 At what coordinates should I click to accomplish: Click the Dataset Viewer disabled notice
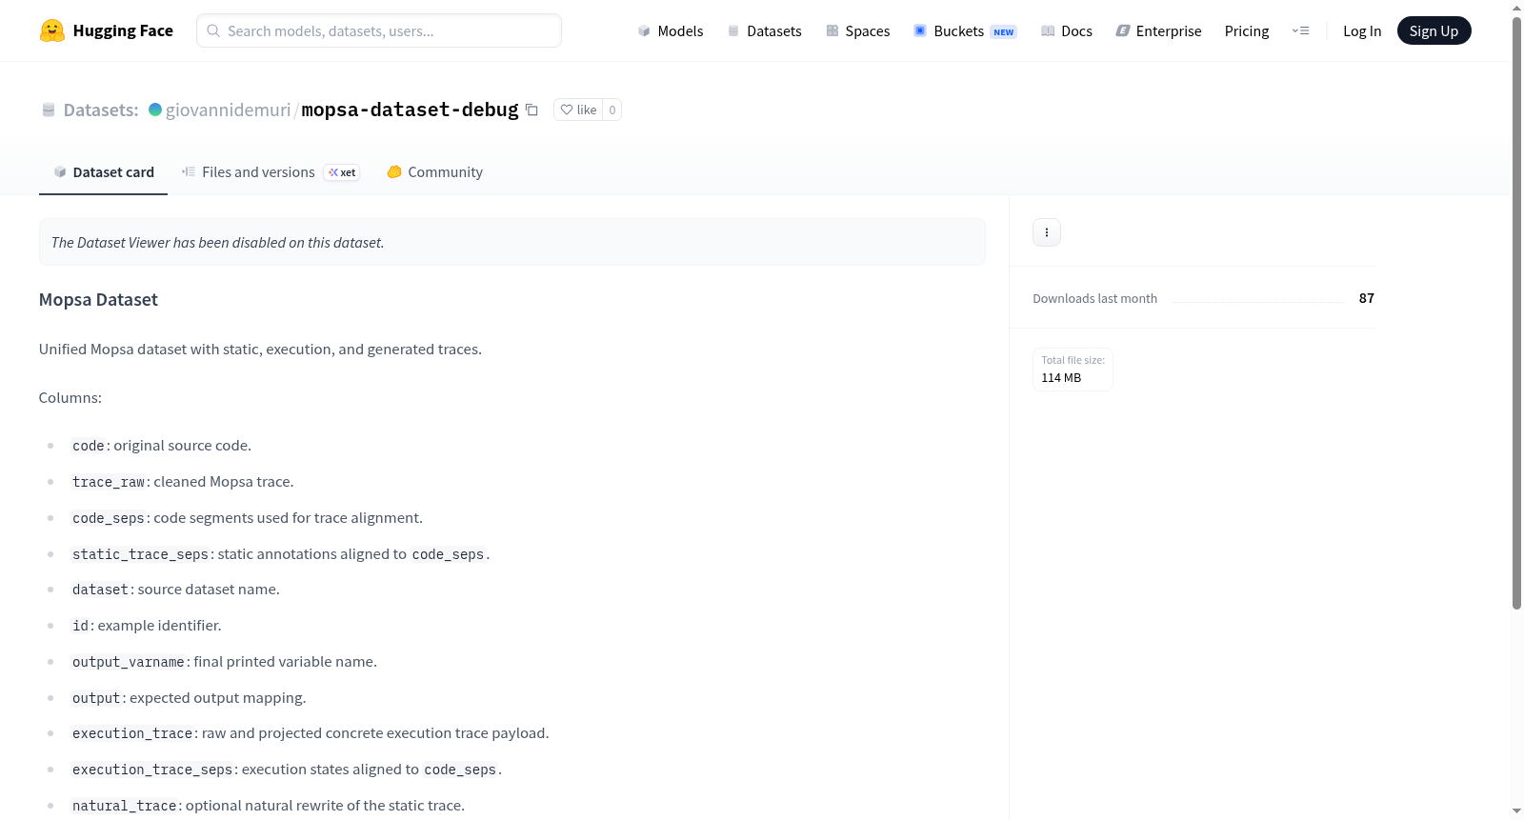pos(512,242)
